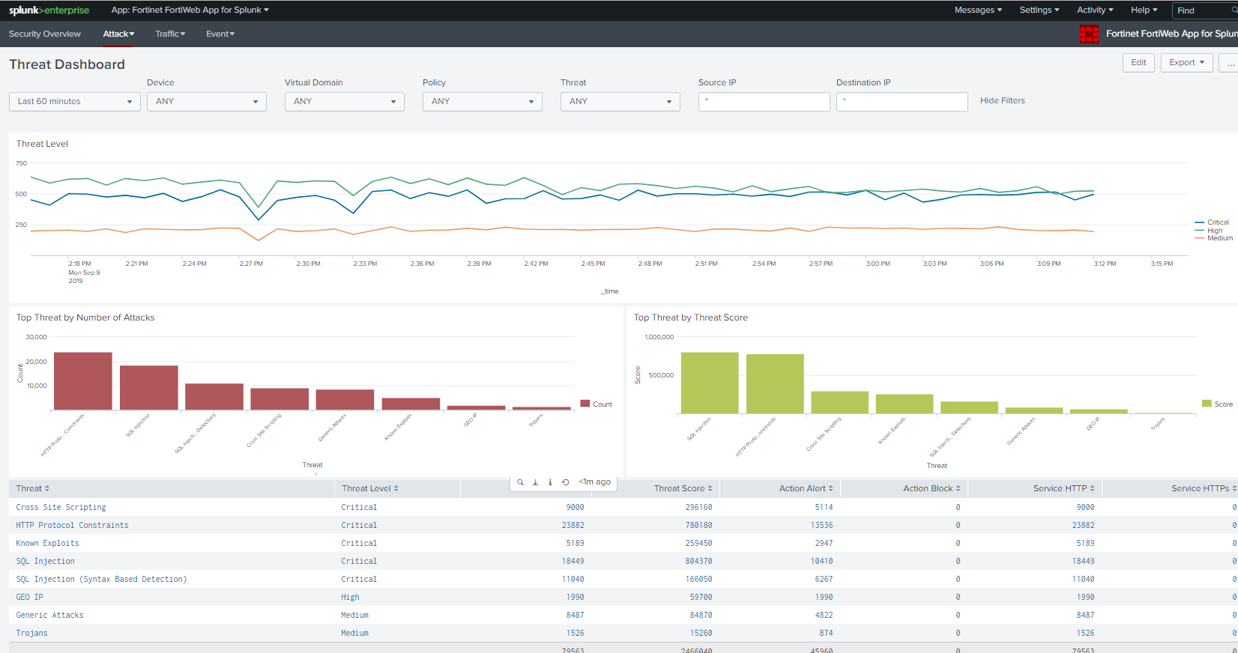The height and width of the screenshot is (653, 1238).
Task: Sort table by Threat Score column arrows
Action: click(710, 488)
